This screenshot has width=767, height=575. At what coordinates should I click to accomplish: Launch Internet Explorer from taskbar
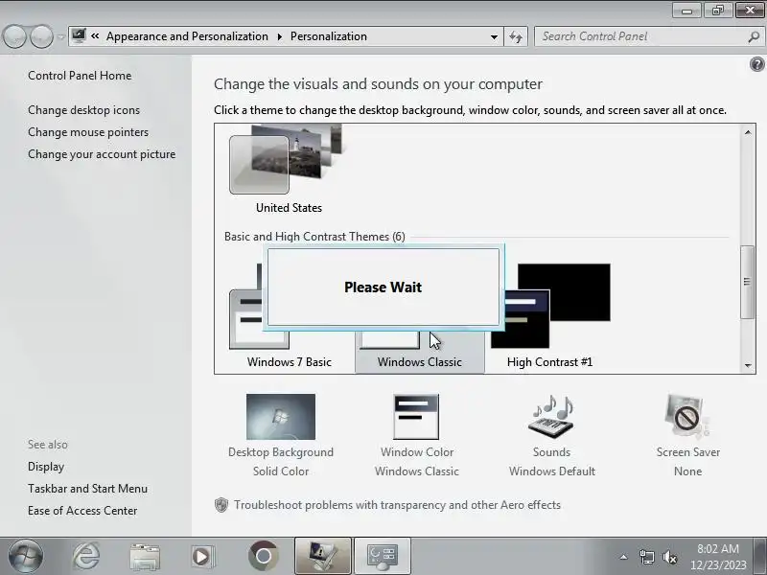[x=86, y=556]
